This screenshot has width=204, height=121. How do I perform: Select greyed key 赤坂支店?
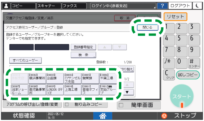click(x=20, y=78)
